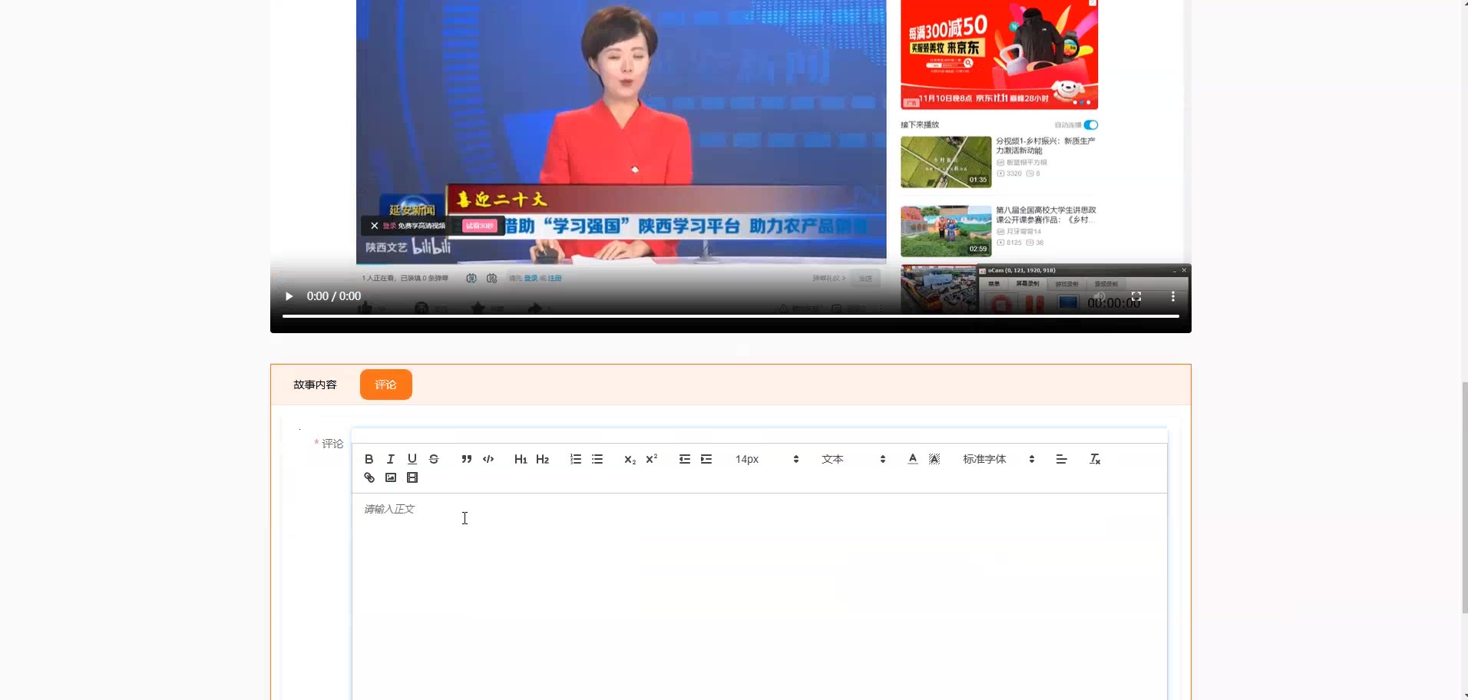
Task: Insert a blockquote with the quote icon
Action: (x=467, y=459)
